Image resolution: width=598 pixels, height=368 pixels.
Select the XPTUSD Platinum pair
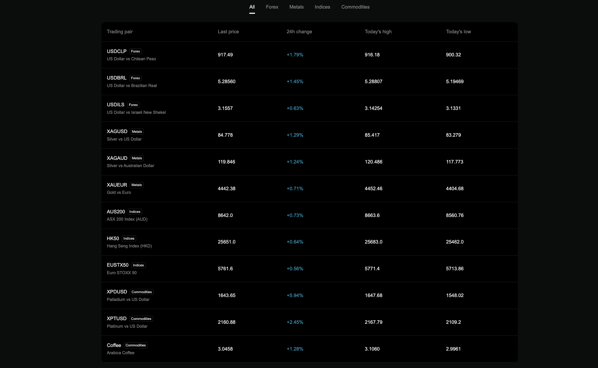tap(117, 319)
